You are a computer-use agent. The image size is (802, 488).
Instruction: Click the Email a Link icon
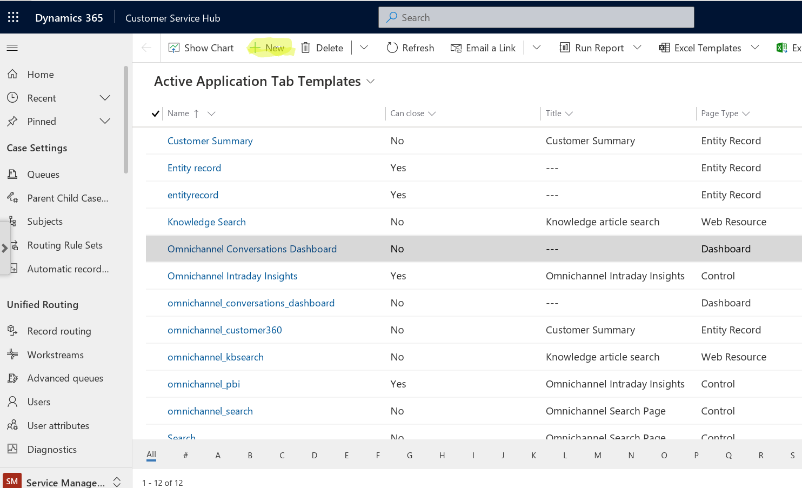[456, 48]
